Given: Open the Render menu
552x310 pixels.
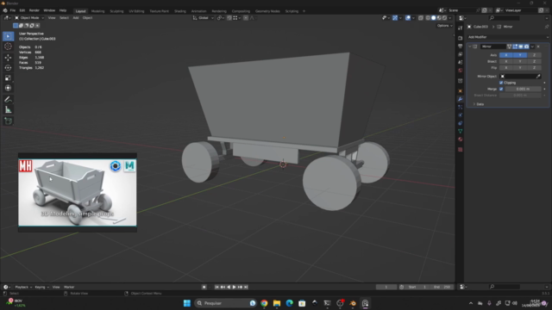Looking at the screenshot, I should coord(34,10).
